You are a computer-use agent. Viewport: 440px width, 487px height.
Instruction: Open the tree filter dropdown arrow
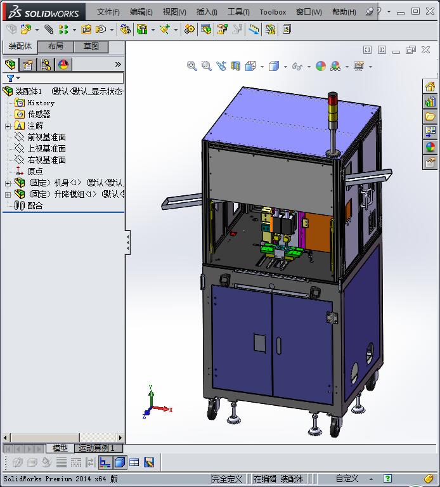click(x=18, y=78)
